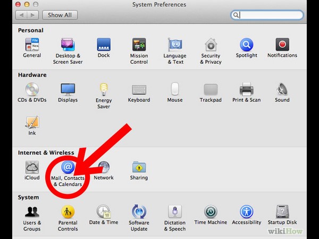Open the Sharing preference pane
The image size is (319, 239).
(x=139, y=168)
